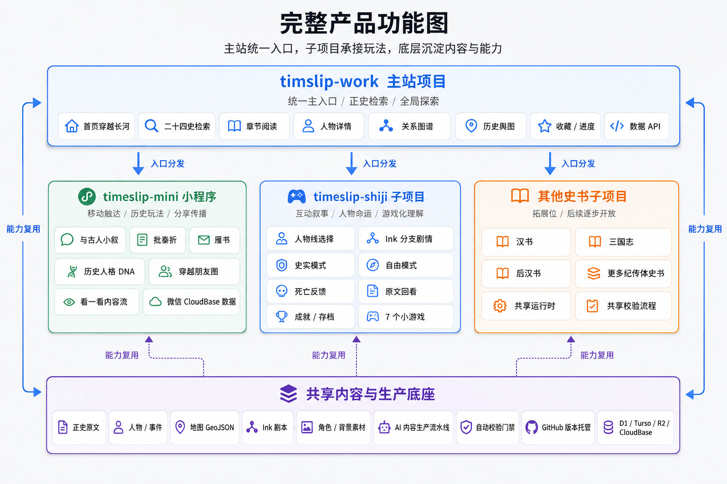
Task: Click the shield icon in 史实模式
Action: click(282, 265)
